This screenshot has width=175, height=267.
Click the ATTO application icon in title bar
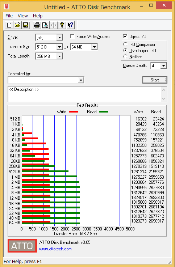tap(7, 7)
